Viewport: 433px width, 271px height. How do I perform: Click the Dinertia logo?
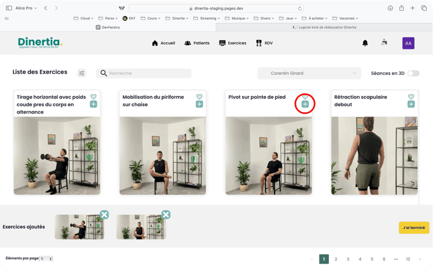(41, 43)
